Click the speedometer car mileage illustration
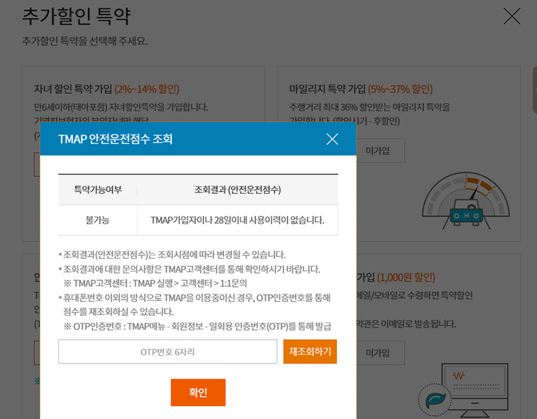Screen dimensions: 537x419 466,200
